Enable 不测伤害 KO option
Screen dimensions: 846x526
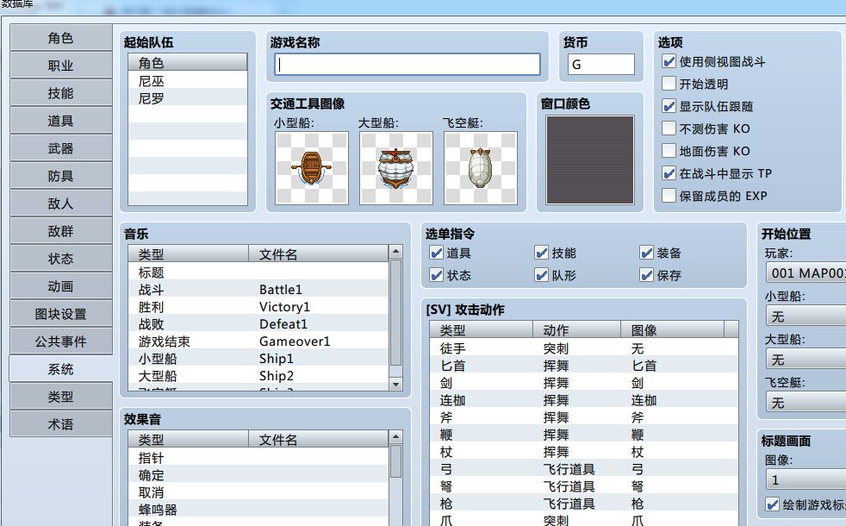[x=669, y=128]
